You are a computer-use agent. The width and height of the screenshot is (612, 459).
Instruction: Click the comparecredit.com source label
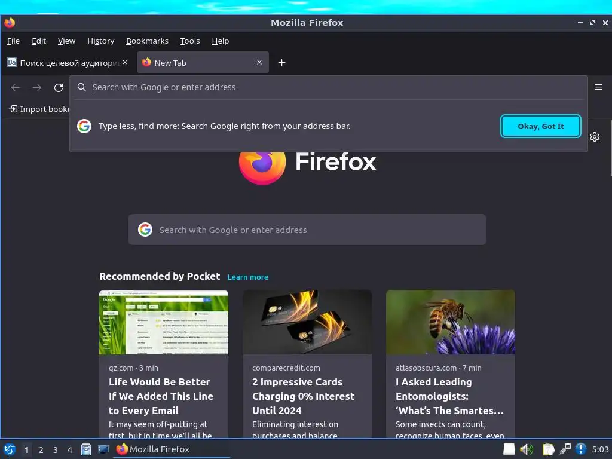coord(286,368)
